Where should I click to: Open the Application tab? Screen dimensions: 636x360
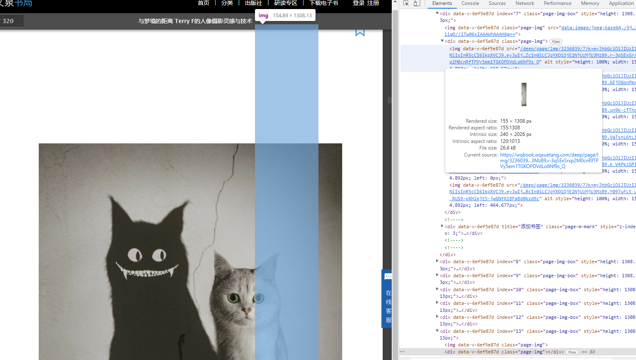(x=621, y=3)
